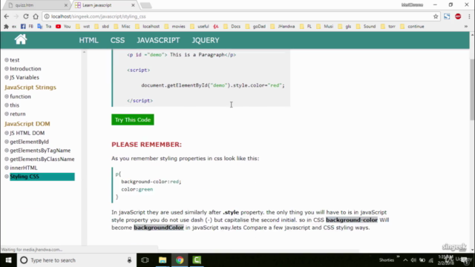Open the movies bookmark folder
This screenshot has width=475, height=267.
(175, 27)
